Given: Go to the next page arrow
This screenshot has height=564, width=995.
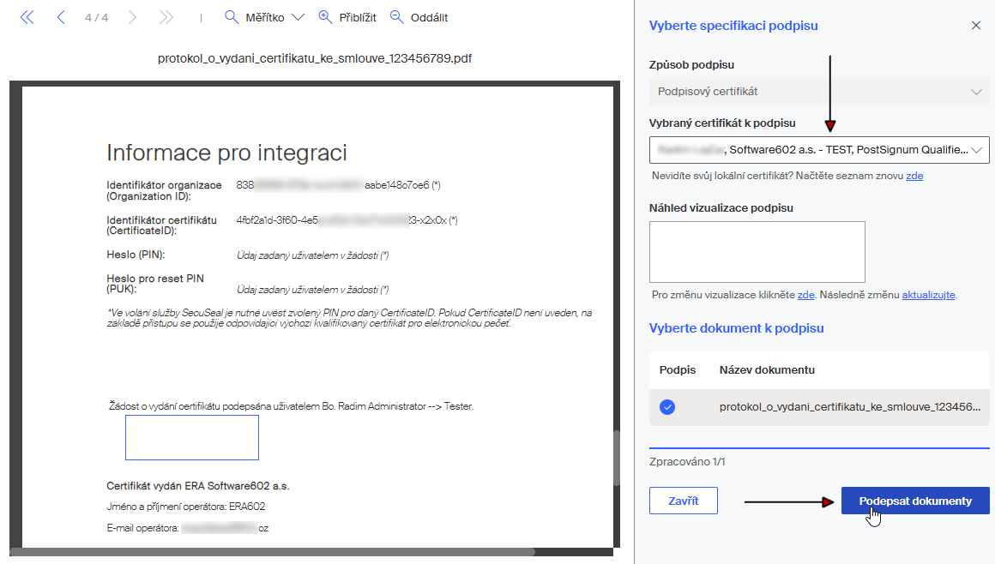Looking at the screenshot, I should (x=131, y=17).
